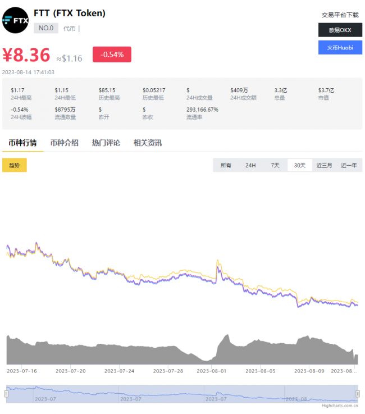This screenshot has height=414, width=365.
Task: Click the ¥8.36 price text
Action: click(x=26, y=55)
